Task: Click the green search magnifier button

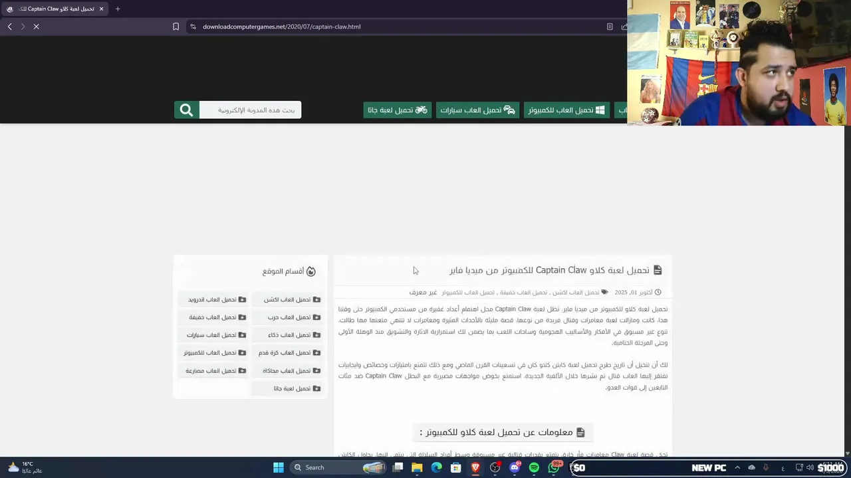Action: (186, 110)
